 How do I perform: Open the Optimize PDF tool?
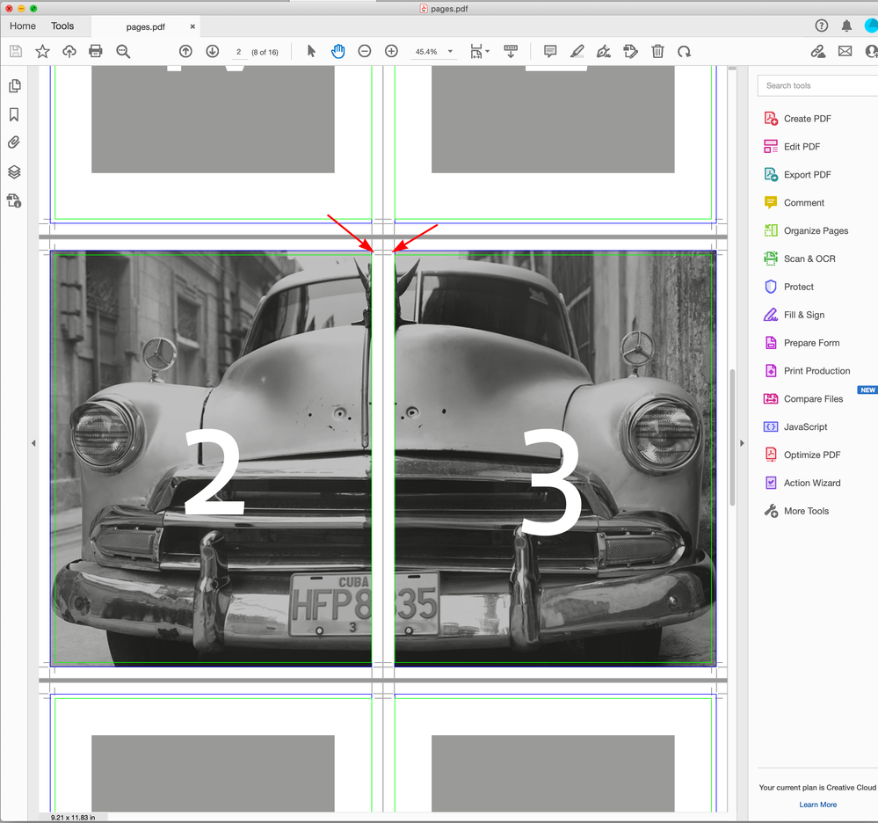pyautogui.click(x=802, y=455)
